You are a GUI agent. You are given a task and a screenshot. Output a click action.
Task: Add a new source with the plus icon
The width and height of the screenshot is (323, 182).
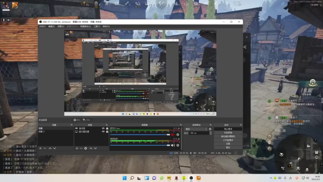pos(77,148)
